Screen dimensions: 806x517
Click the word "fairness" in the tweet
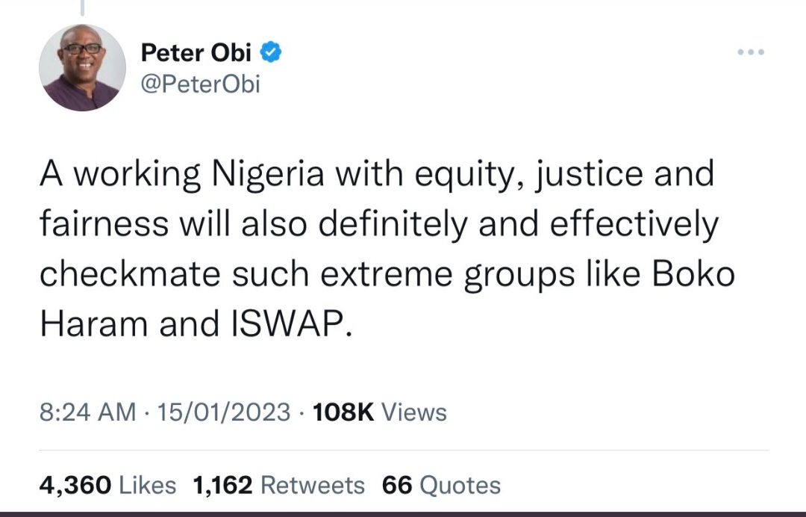coord(93,225)
